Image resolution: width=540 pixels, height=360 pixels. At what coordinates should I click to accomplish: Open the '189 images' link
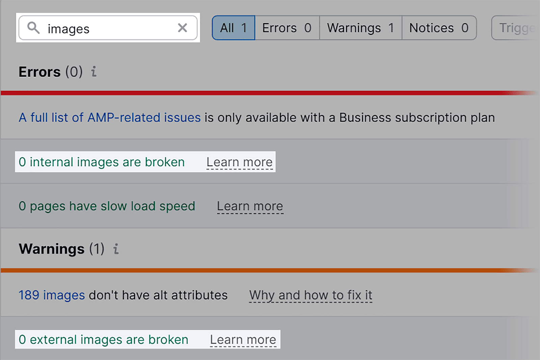52,295
